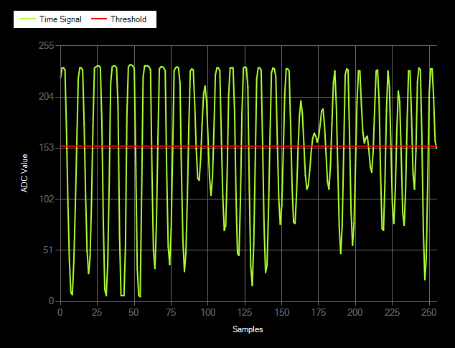Click the ADC Value y-axis title
This screenshot has height=348, width=455.
pos(24,173)
